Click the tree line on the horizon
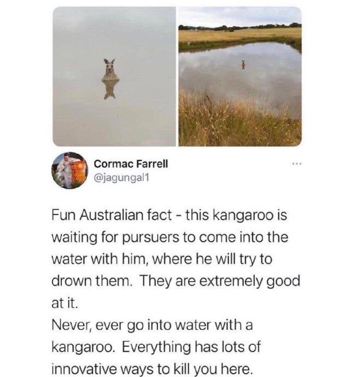Screen dimensions: 350x377 click(x=240, y=27)
